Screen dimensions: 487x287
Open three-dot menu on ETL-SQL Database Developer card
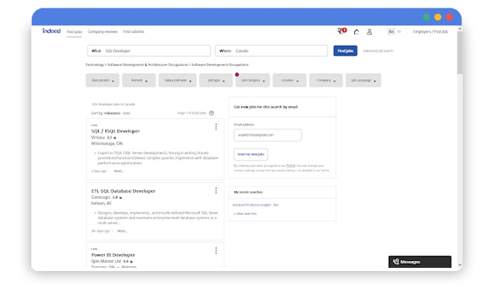coord(216,191)
